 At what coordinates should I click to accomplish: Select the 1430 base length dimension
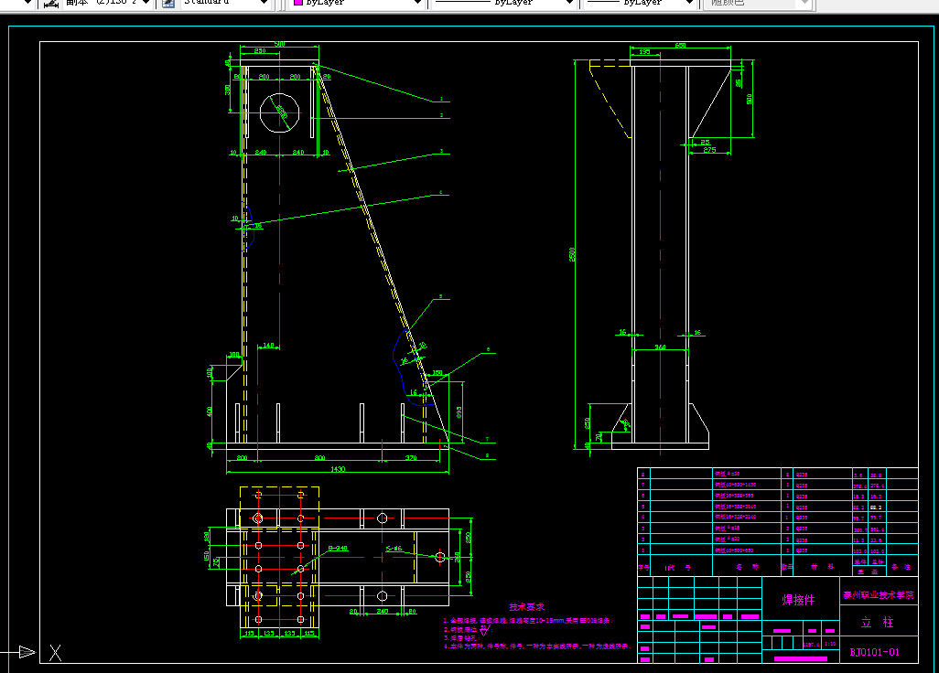coord(338,469)
